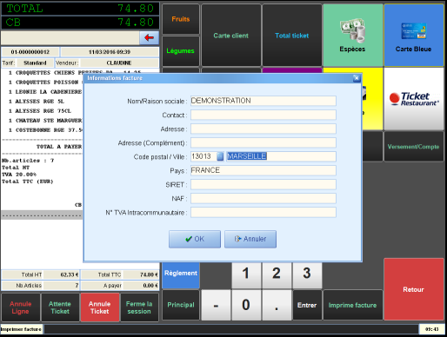Click the Vendeur value CLAUDINE
Screen dimensions: 447x337
tap(119, 63)
